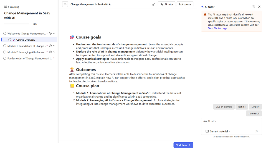
Task: Open the Current material dropdown
Action: (218, 131)
